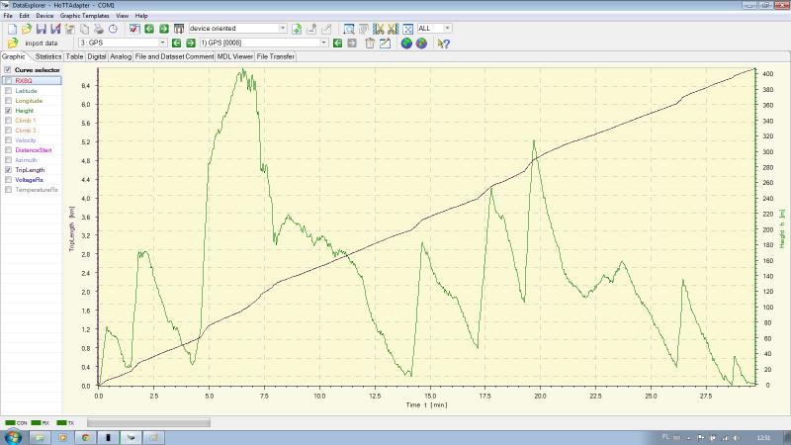Go to next channel with green arrow
791x445 pixels.
click(191, 44)
